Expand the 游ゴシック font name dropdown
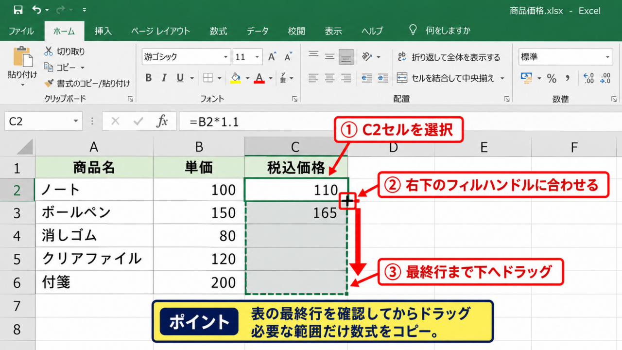This screenshot has width=622, height=350. (226, 57)
